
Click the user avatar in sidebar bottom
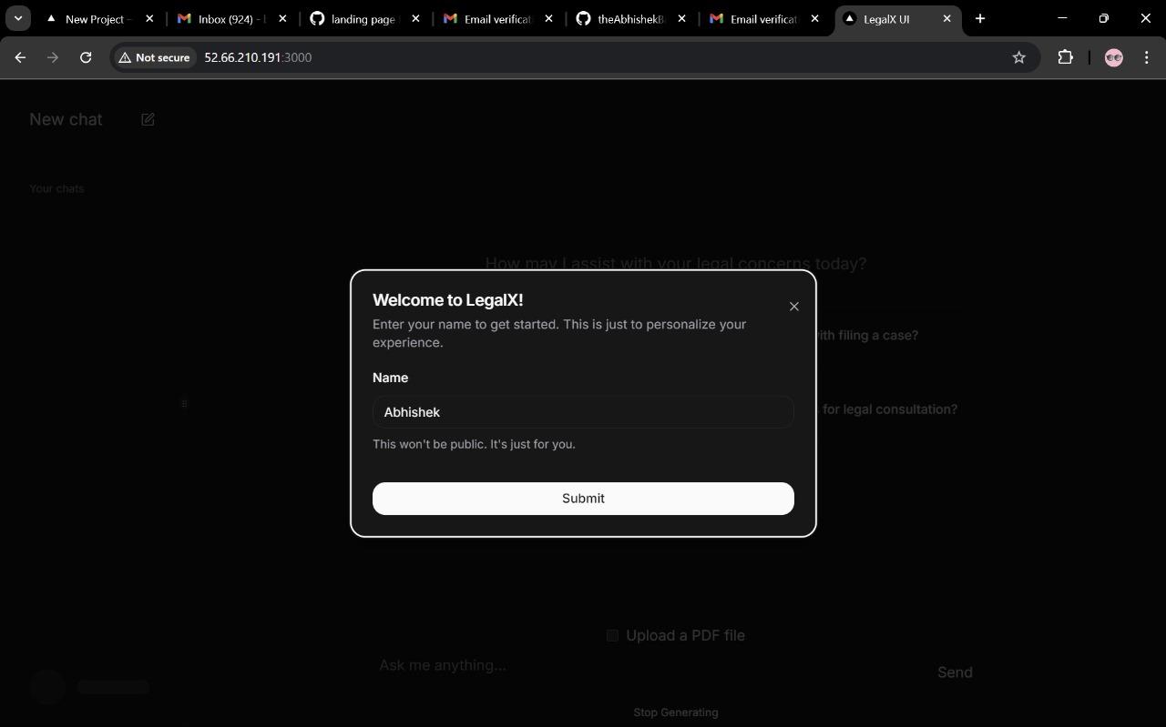[x=47, y=687]
